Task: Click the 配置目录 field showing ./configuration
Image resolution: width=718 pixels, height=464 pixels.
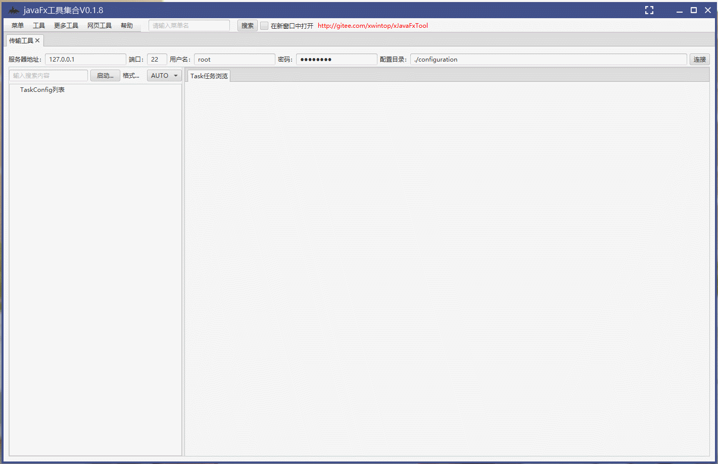Action: [549, 60]
